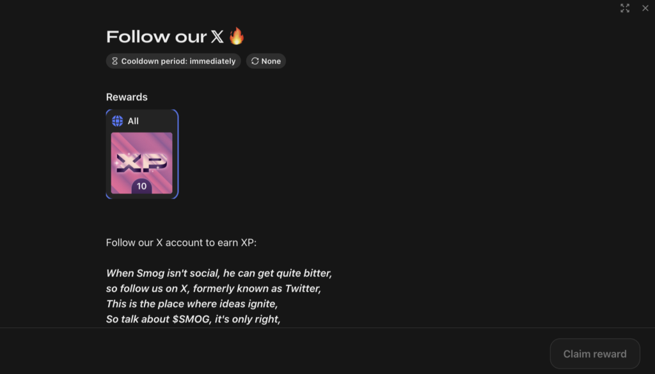655x374 pixels.
Task: Click the 'Rewards' section heading
Action: pos(127,97)
